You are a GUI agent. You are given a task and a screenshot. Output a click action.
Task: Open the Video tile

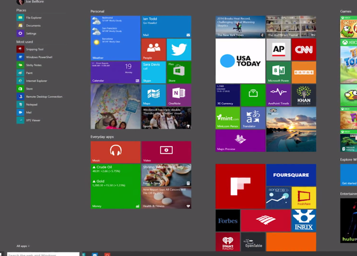[166, 152]
